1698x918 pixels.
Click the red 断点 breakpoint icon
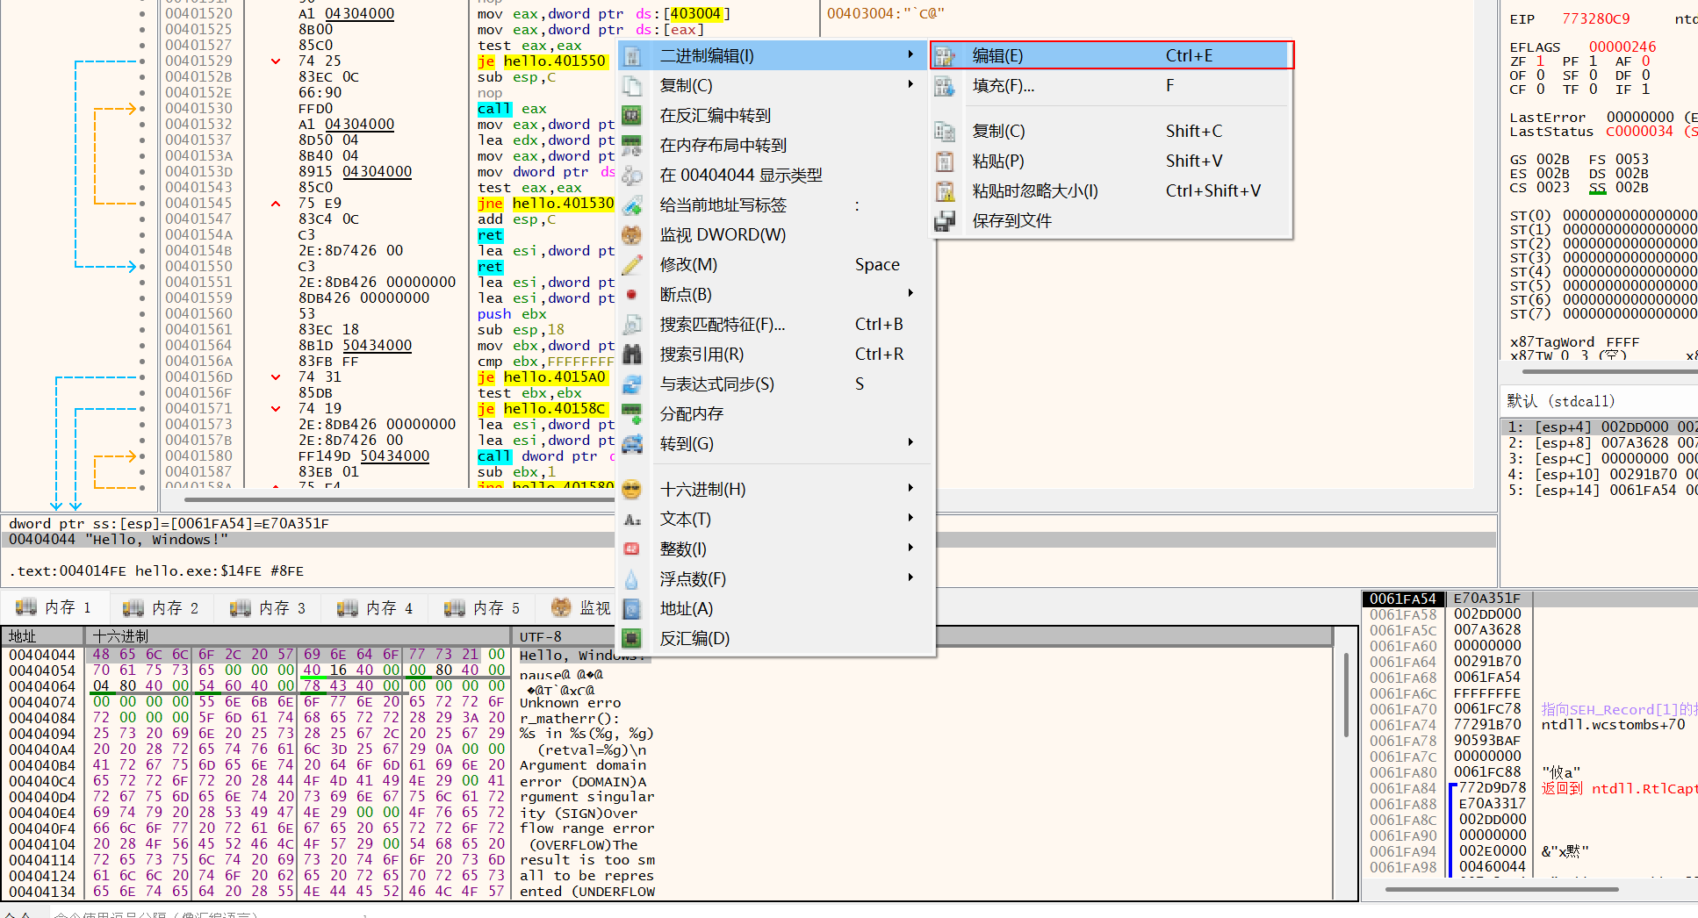click(x=632, y=295)
